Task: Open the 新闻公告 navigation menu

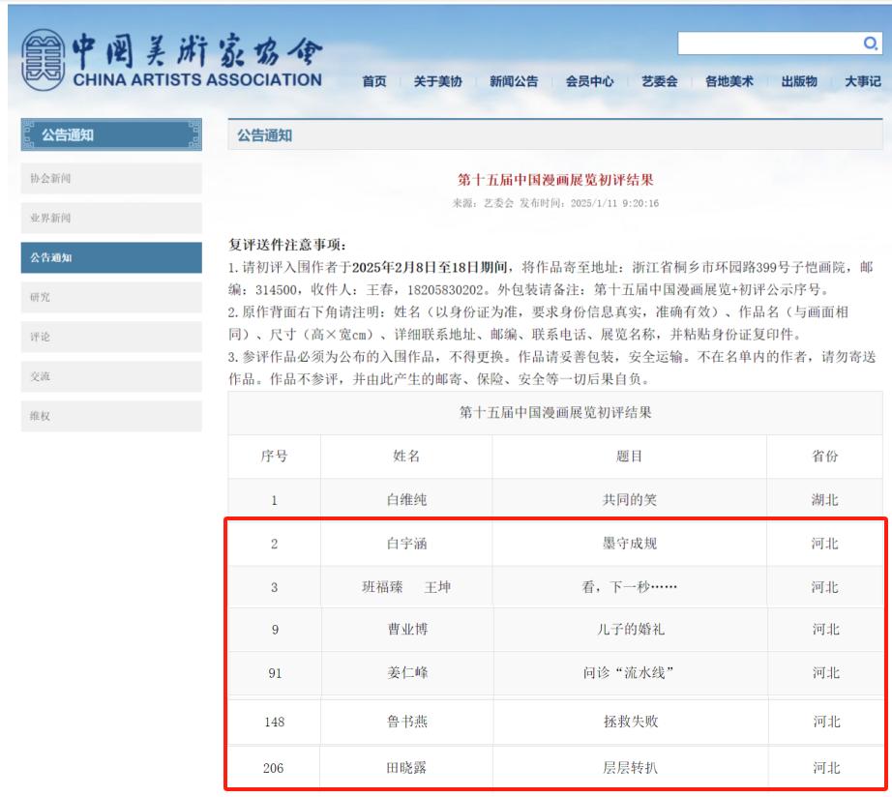Action: 513,82
